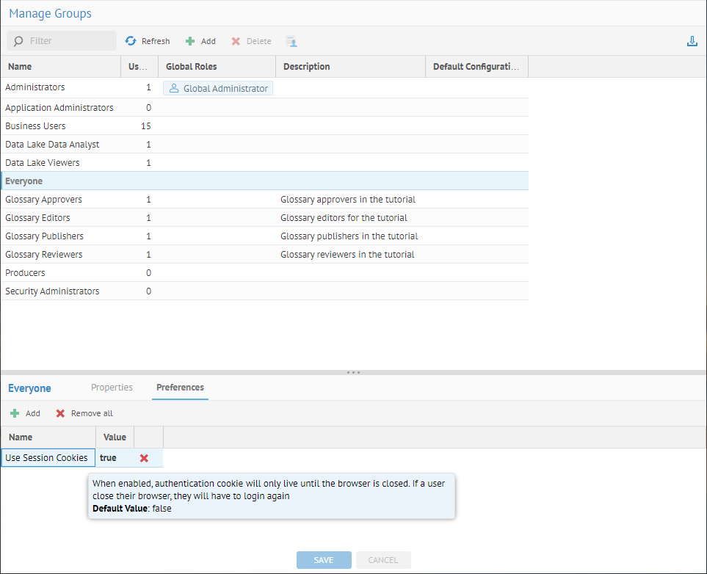
Task: Open the user assignment icon beside Delete
Action: point(291,41)
